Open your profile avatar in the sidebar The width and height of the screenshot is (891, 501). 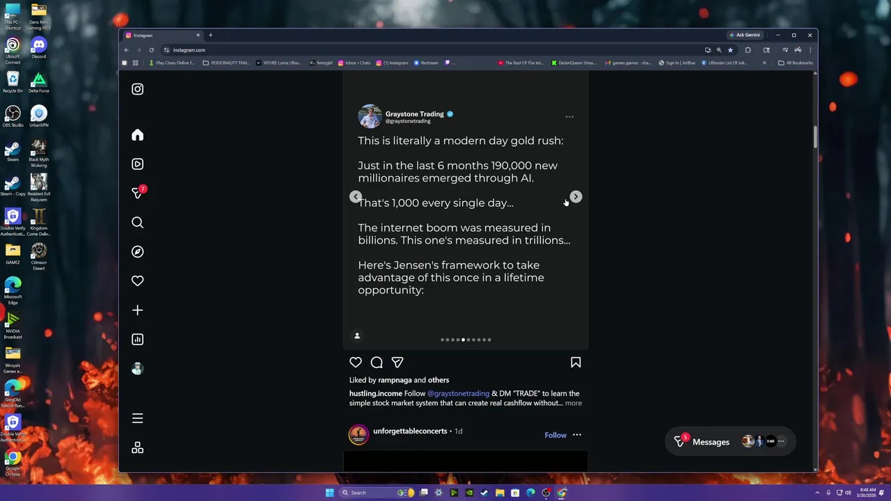(x=138, y=369)
